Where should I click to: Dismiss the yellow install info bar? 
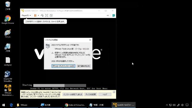pyautogui.click(x=114, y=92)
